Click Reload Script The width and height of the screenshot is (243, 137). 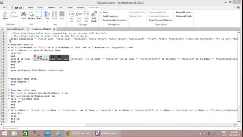pos(136,16)
